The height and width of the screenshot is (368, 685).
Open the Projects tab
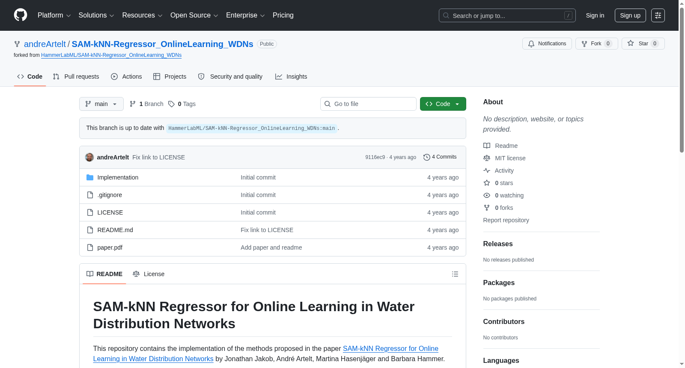pyautogui.click(x=170, y=77)
